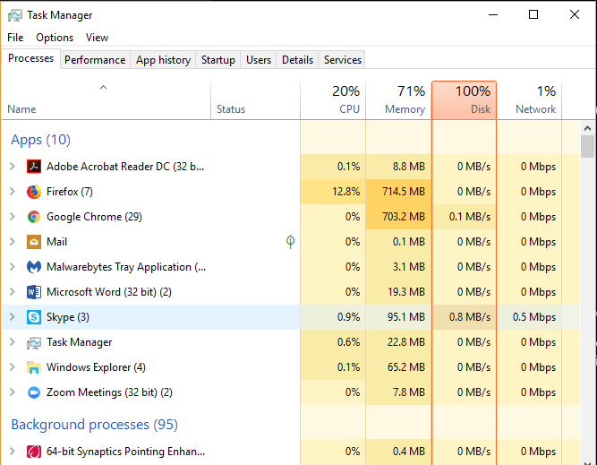Click the Windows Explorer folder icon

click(x=34, y=367)
